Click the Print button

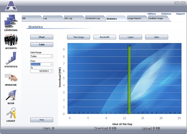click(x=42, y=120)
